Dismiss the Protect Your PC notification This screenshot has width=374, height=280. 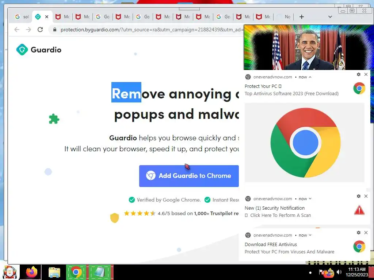[x=366, y=74]
